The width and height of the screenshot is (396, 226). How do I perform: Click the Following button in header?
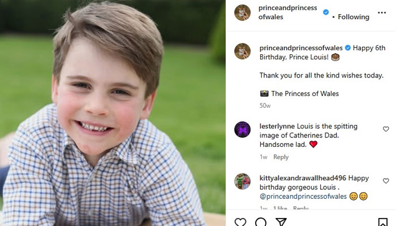pyautogui.click(x=354, y=17)
